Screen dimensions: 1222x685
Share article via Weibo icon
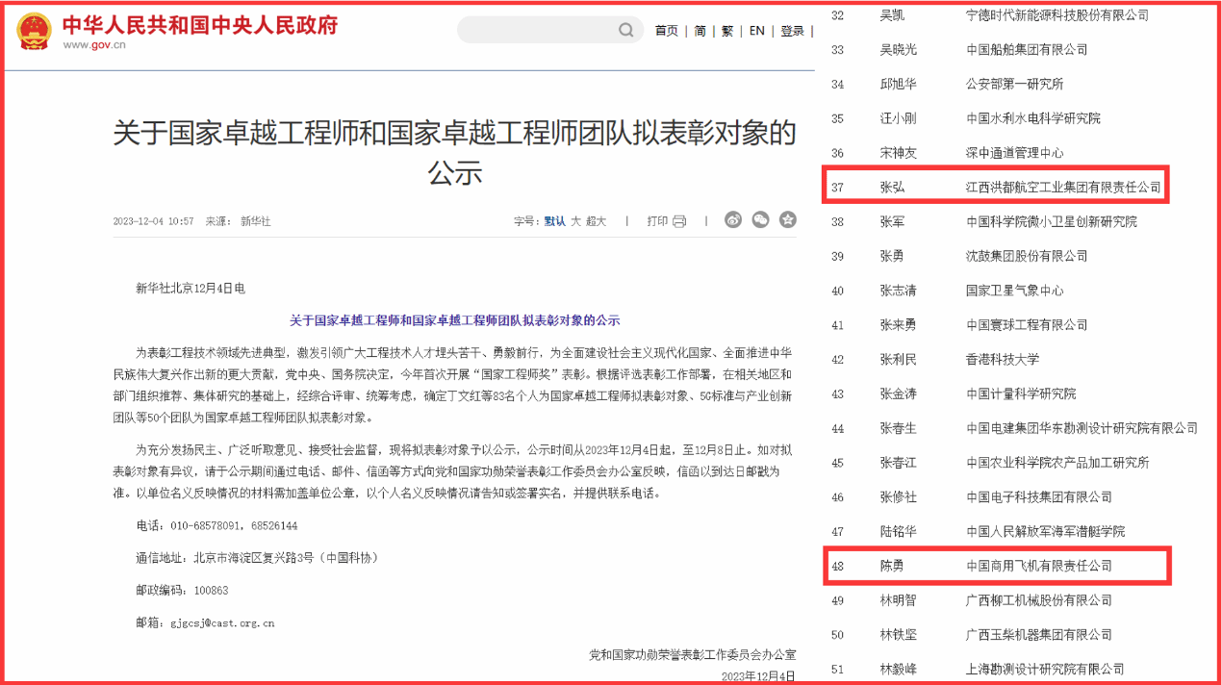(x=733, y=220)
